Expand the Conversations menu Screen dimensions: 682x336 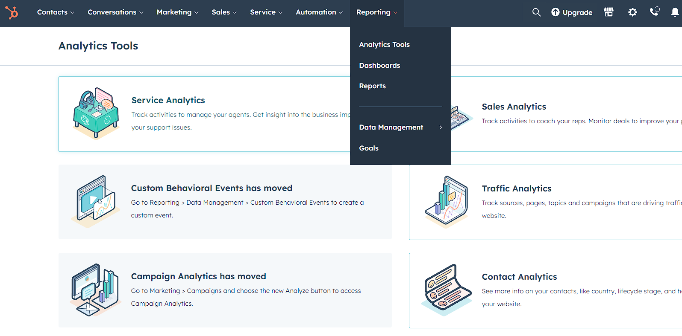point(115,12)
